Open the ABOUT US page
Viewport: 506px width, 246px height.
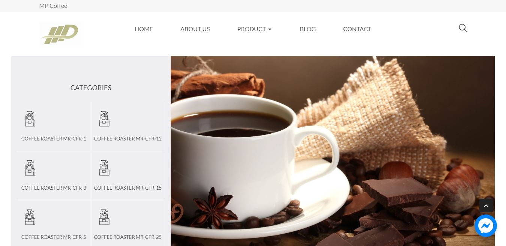195,29
